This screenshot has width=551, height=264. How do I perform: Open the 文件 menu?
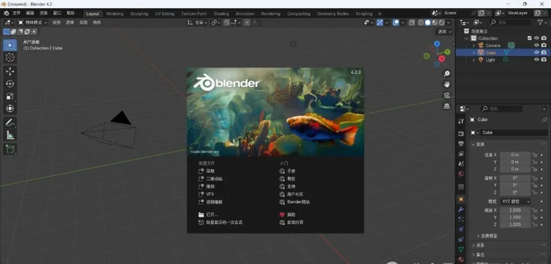click(x=16, y=13)
